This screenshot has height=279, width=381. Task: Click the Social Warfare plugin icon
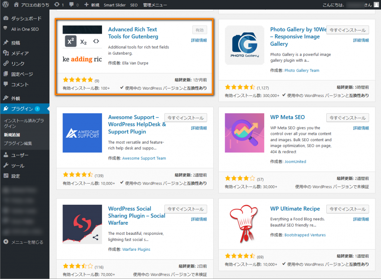point(82,224)
